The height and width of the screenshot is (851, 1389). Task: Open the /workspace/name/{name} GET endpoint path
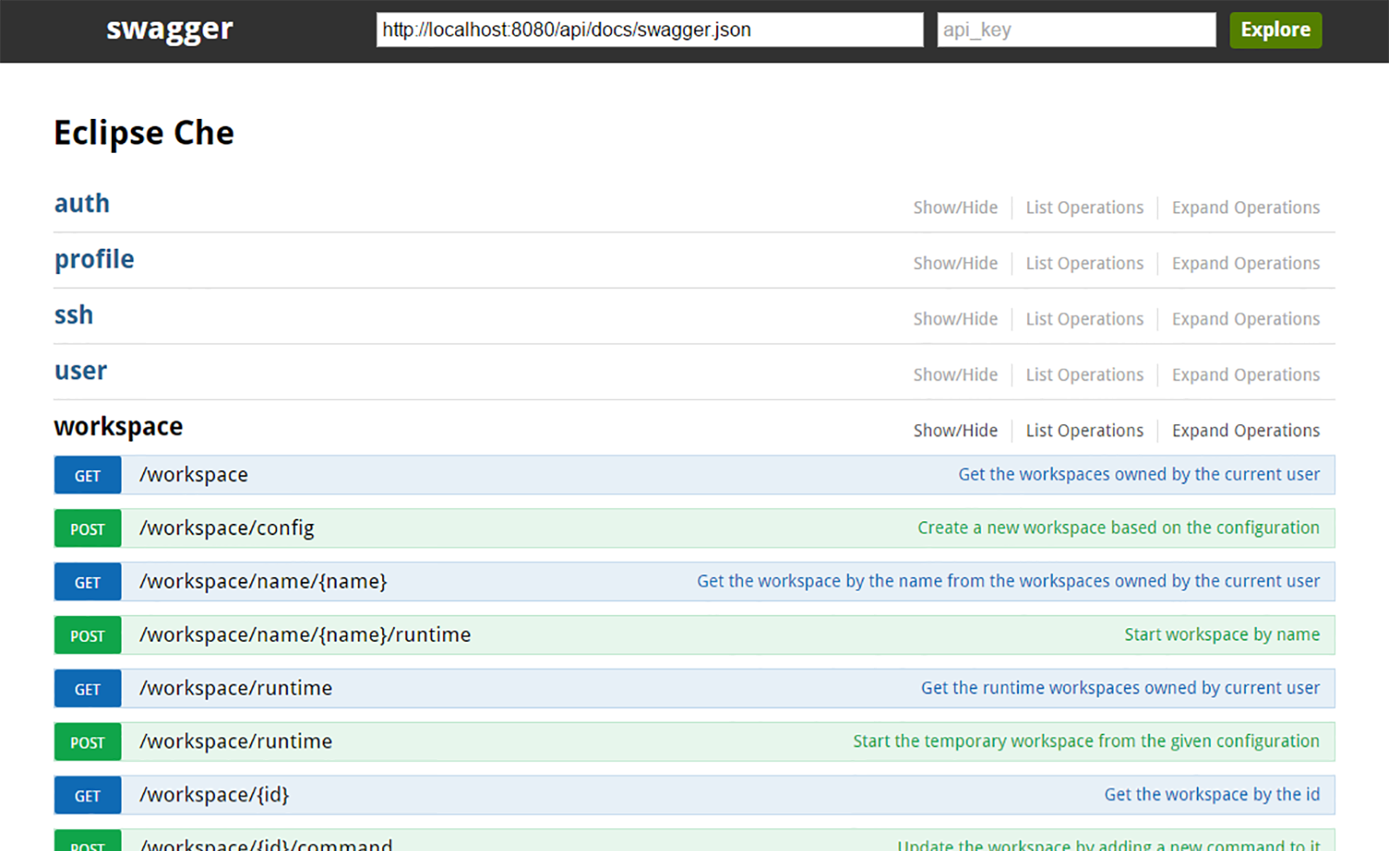pyautogui.click(x=263, y=581)
